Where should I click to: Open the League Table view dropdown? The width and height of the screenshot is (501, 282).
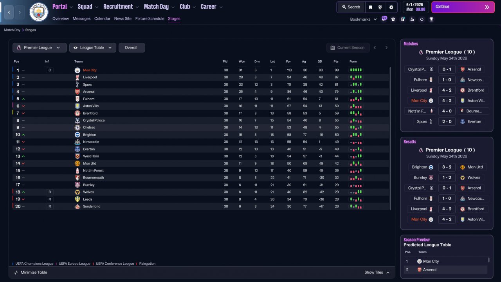93,48
